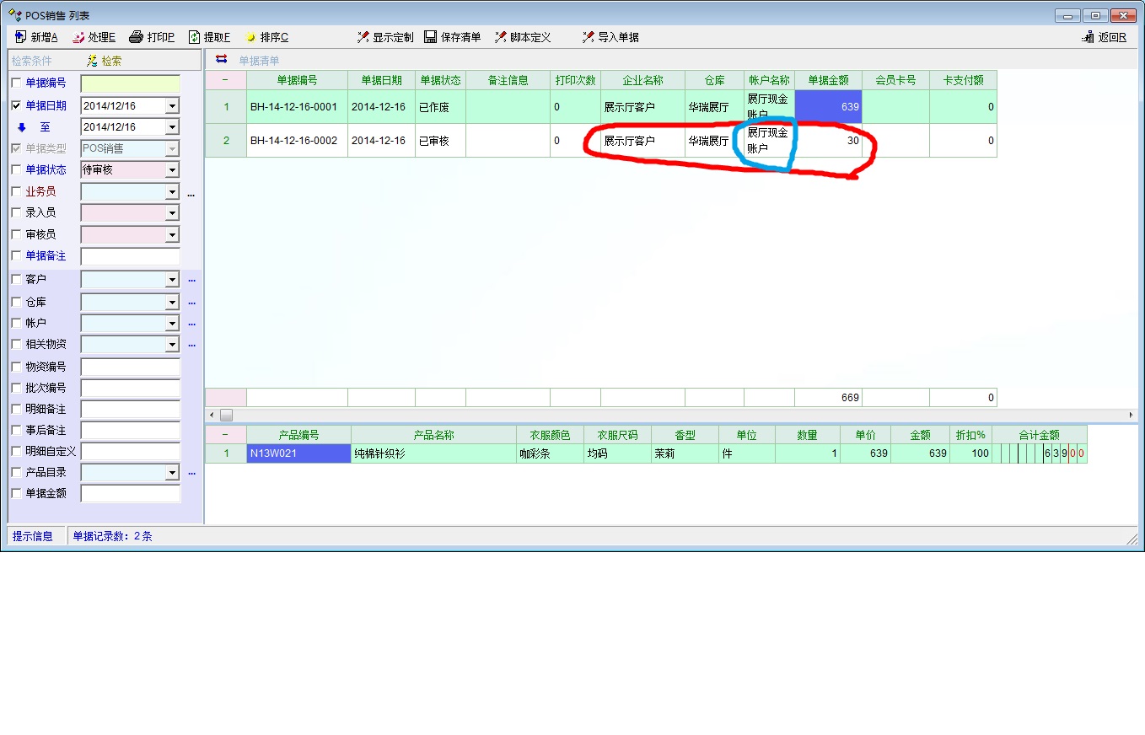Click 保存清单 save list icon

[x=431, y=37]
